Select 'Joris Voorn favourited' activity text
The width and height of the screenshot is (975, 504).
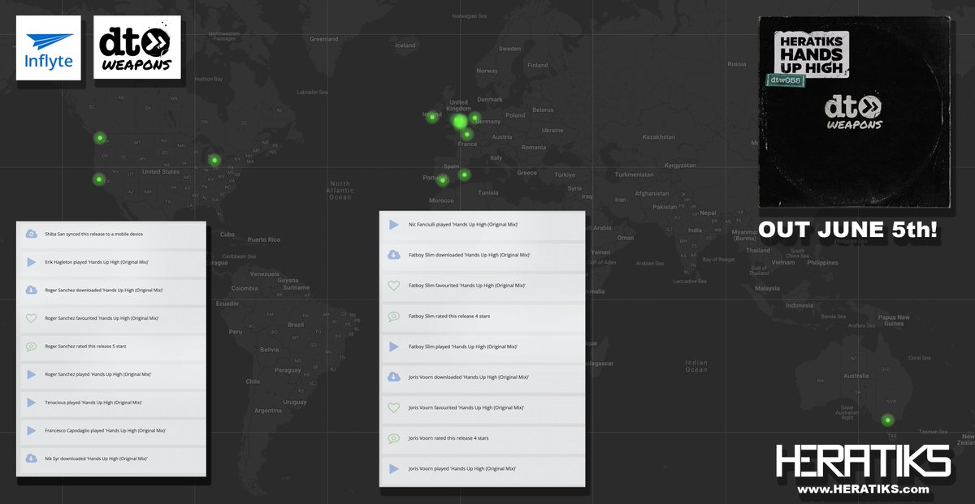(466, 407)
